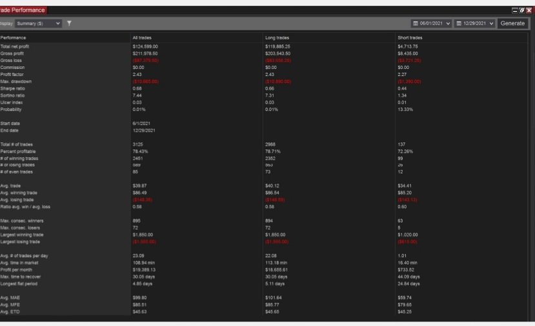The width and height of the screenshot is (535, 326).
Task: Select the $124,599.00 total net profit value
Action: click(x=145, y=46)
